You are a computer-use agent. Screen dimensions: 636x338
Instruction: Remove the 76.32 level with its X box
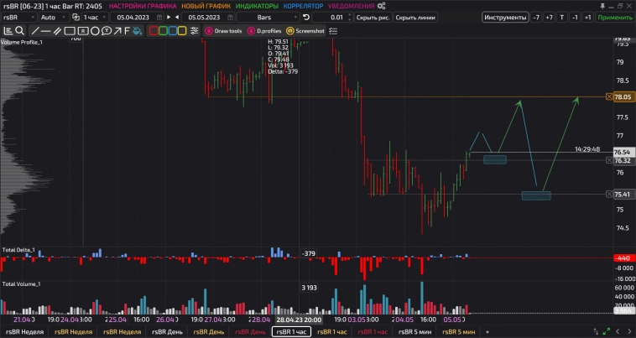point(609,160)
